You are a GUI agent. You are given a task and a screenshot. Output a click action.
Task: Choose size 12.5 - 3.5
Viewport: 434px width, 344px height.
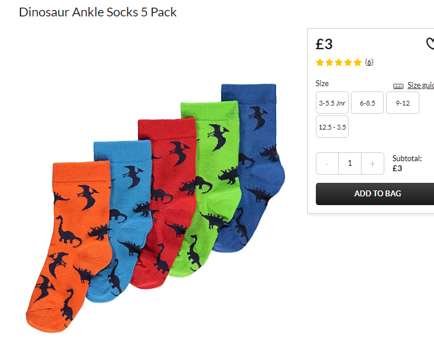[x=332, y=127]
